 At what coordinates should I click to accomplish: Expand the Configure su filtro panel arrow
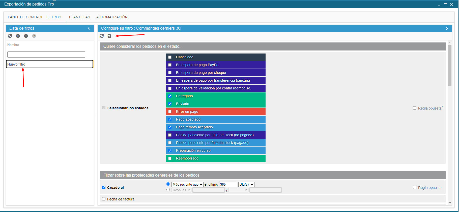click(447, 28)
